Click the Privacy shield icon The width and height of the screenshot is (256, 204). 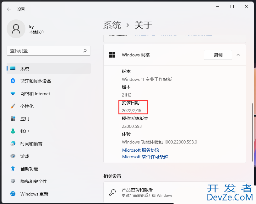(13, 181)
